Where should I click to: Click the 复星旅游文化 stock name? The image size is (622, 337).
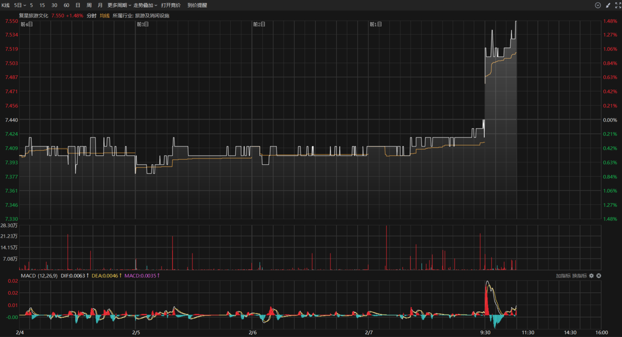pos(33,16)
